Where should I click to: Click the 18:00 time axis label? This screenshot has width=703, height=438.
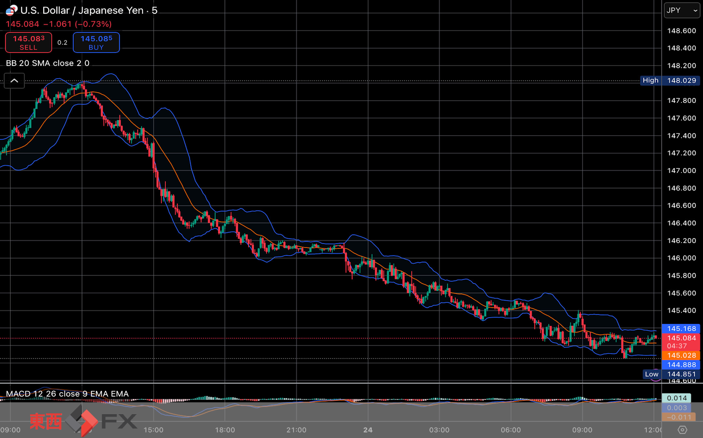[225, 430]
